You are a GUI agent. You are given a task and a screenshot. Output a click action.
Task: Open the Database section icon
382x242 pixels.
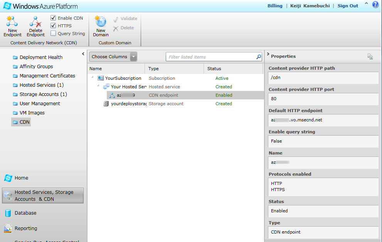click(x=8, y=213)
